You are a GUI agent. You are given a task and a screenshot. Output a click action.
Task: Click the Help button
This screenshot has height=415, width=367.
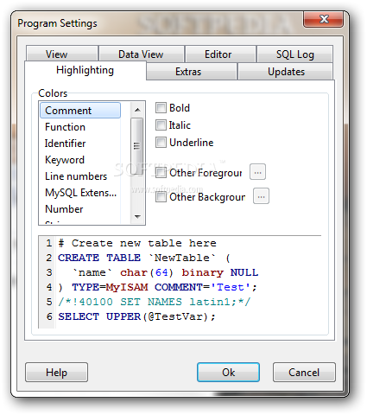point(56,372)
